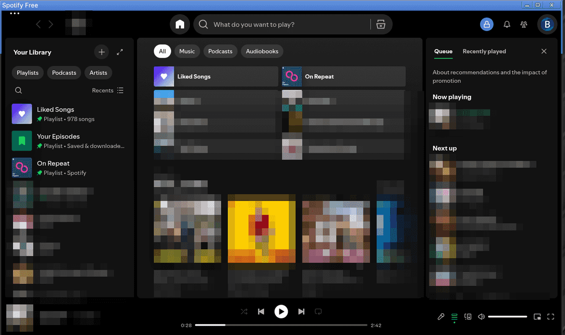Viewport: 565px width, 335px height.
Task: Toggle shuffle playback
Action: click(244, 311)
